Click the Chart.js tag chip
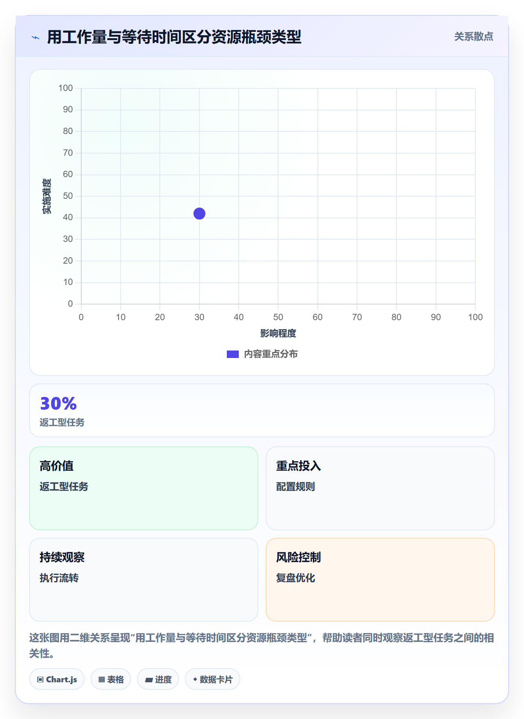 [57, 679]
